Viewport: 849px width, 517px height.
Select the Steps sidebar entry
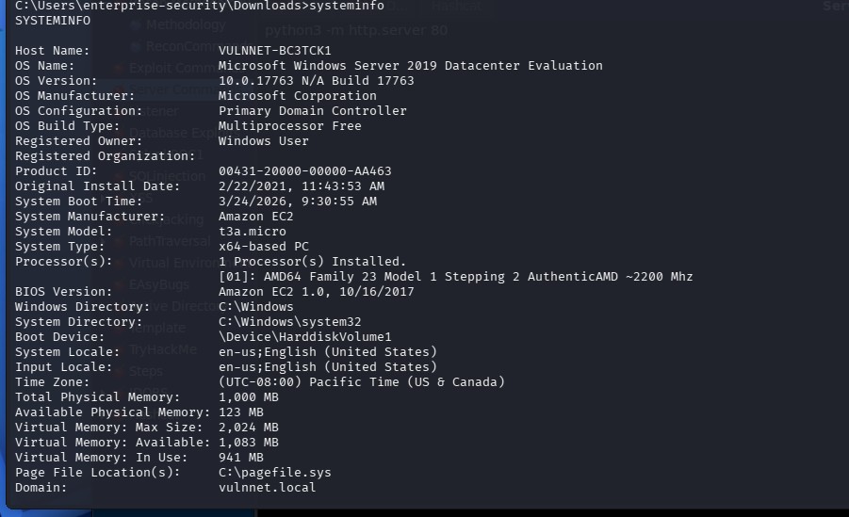click(x=146, y=371)
